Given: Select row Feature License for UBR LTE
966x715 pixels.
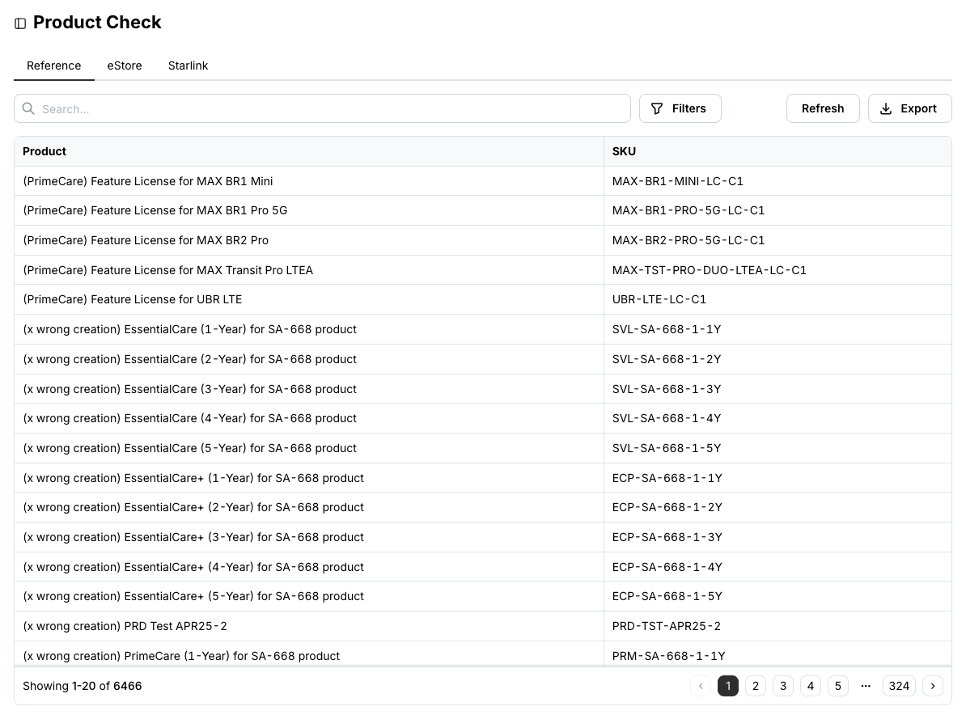Looking at the screenshot, I should [483, 299].
